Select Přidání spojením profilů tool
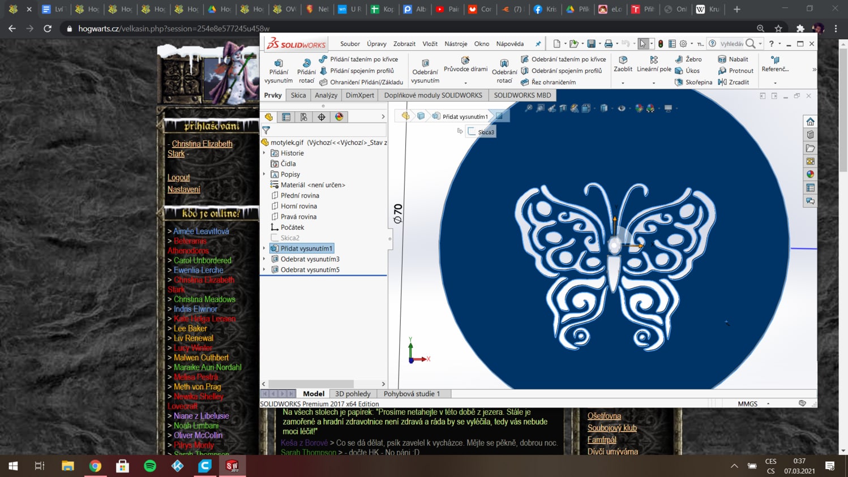The height and width of the screenshot is (477, 848). pos(357,71)
